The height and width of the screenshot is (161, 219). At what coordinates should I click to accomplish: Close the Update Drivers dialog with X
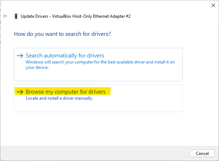[x=213, y=5]
